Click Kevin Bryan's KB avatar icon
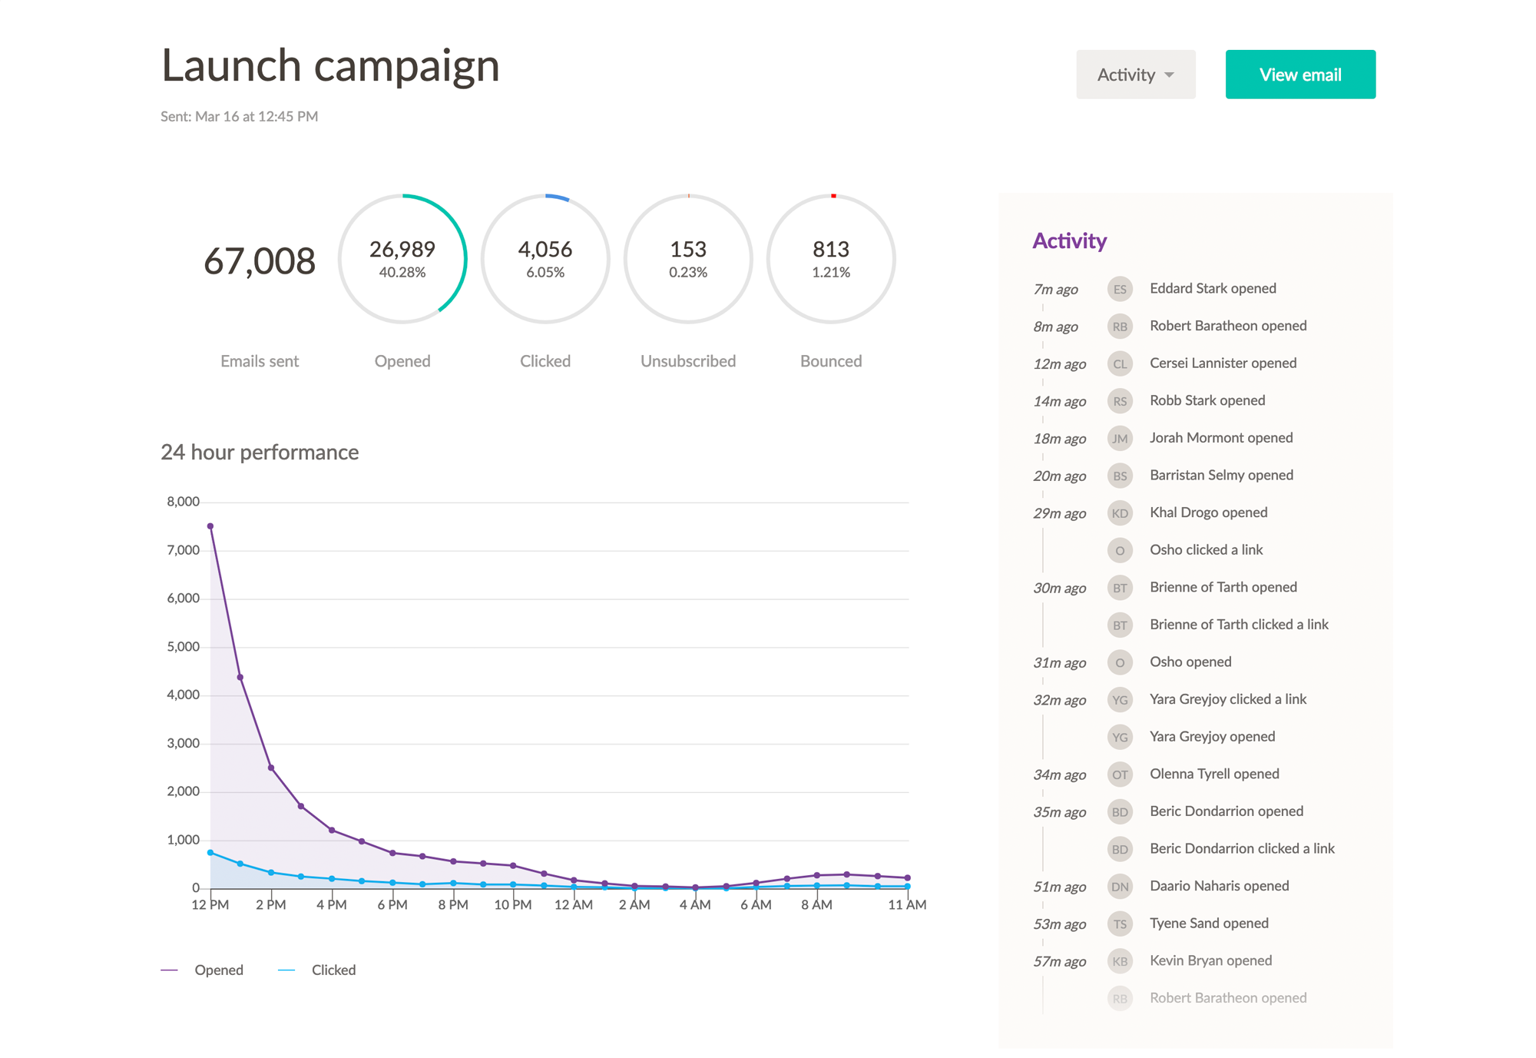Image resolution: width=1536 pixels, height=1058 pixels. [1120, 961]
